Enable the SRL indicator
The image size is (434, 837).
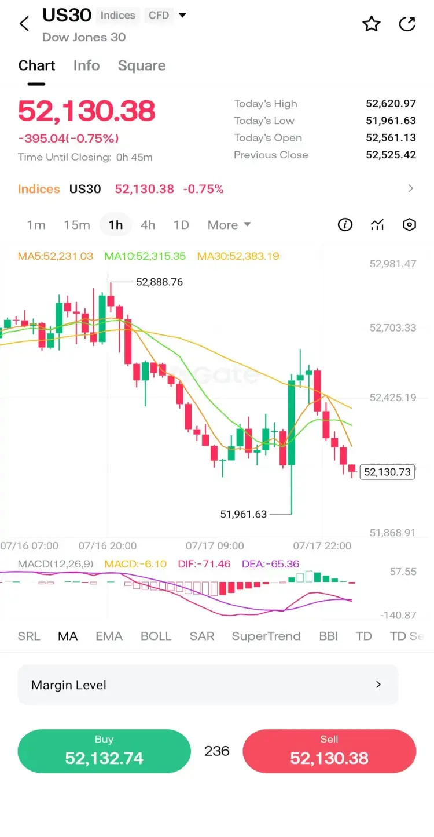click(29, 636)
